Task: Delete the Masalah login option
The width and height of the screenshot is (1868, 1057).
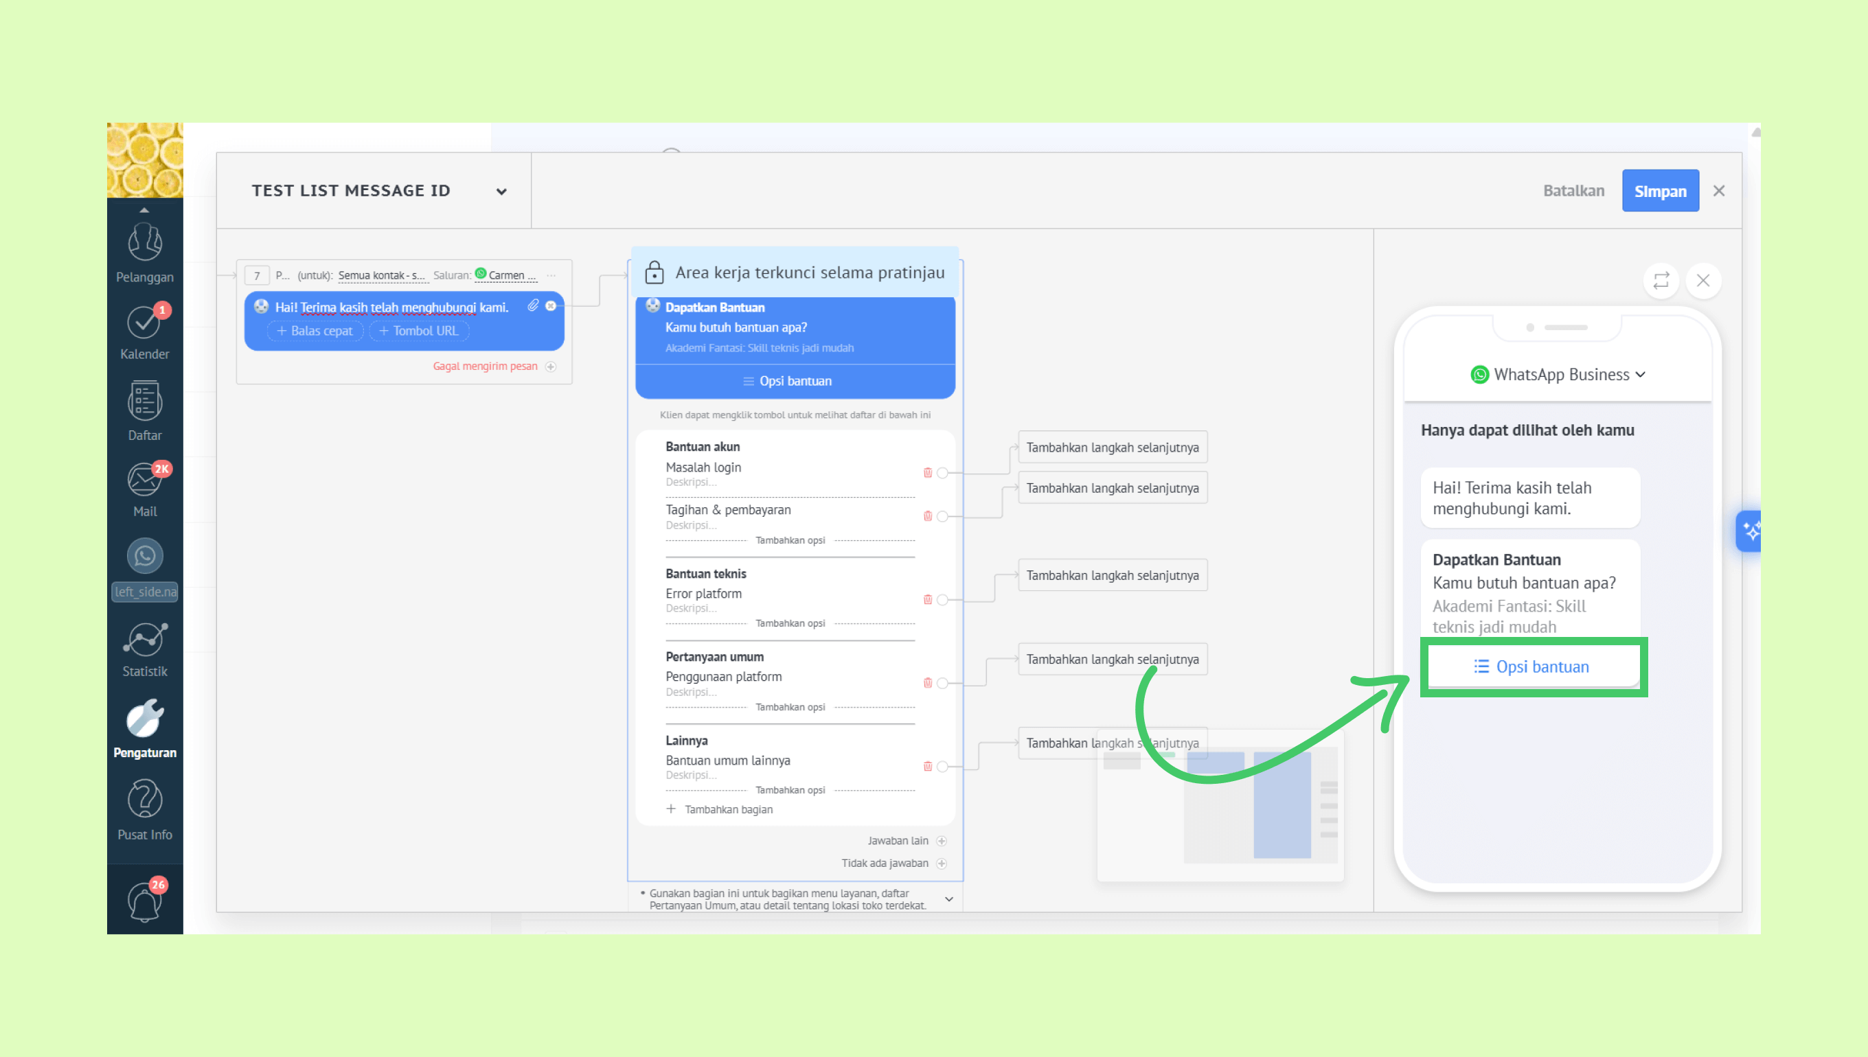Action: pyautogui.click(x=927, y=473)
